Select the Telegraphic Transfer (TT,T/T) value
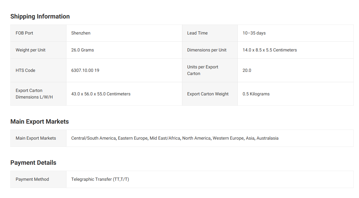Image resolution: width=359 pixels, height=198 pixels. [100, 179]
